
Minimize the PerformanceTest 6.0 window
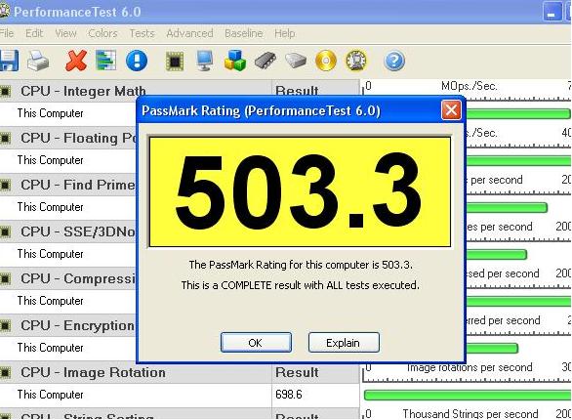pyautogui.click(x=552, y=12)
